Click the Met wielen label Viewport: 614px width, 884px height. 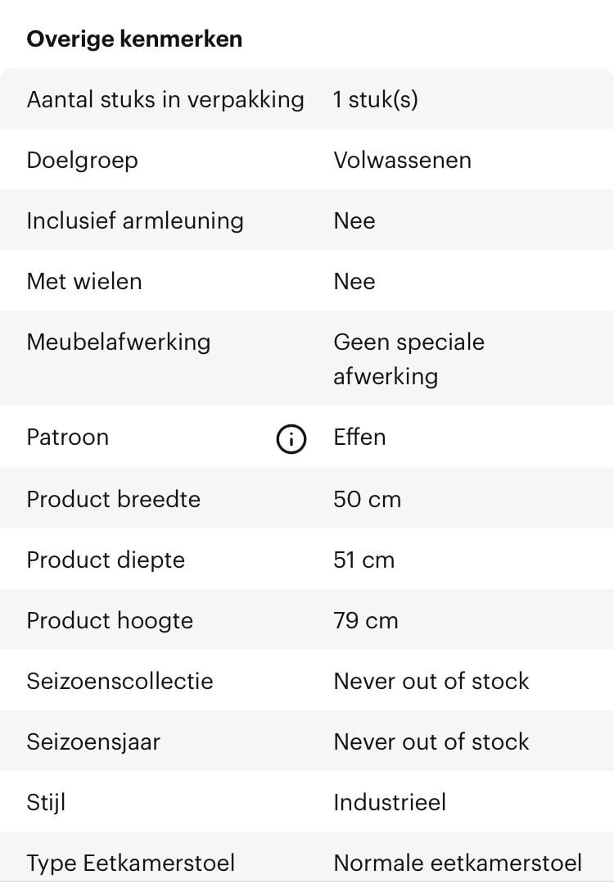click(84, 281)
